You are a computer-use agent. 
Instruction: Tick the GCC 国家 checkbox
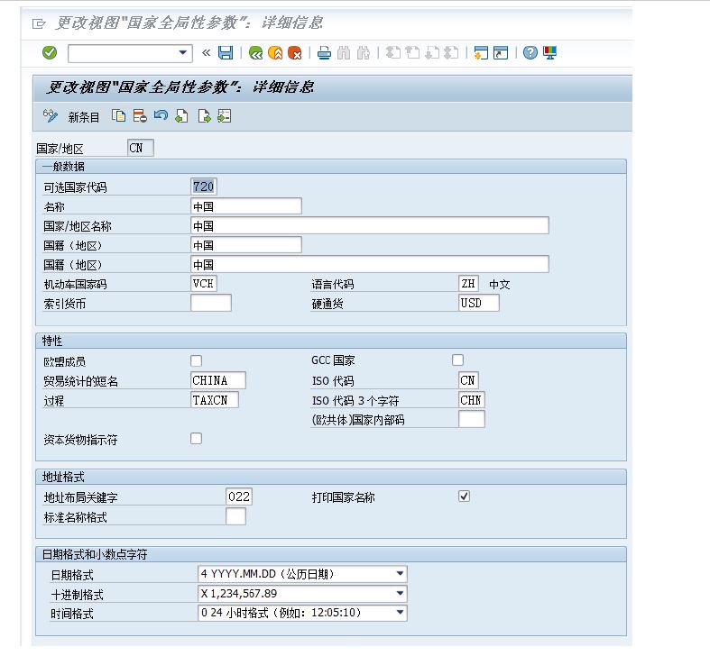[457, 360]
